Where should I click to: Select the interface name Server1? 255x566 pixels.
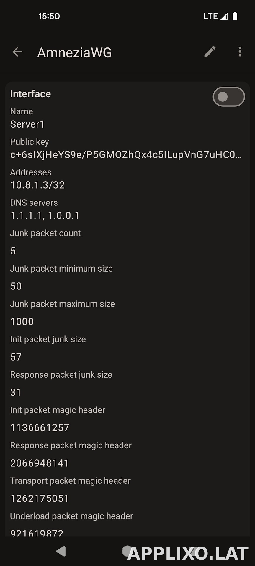27,124
